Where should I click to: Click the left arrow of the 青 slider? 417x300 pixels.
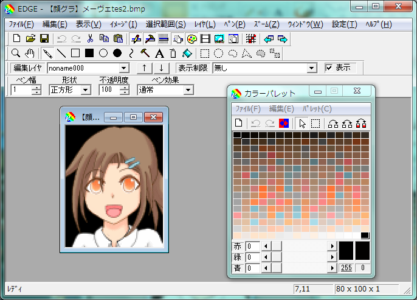[x=266, y=268]
